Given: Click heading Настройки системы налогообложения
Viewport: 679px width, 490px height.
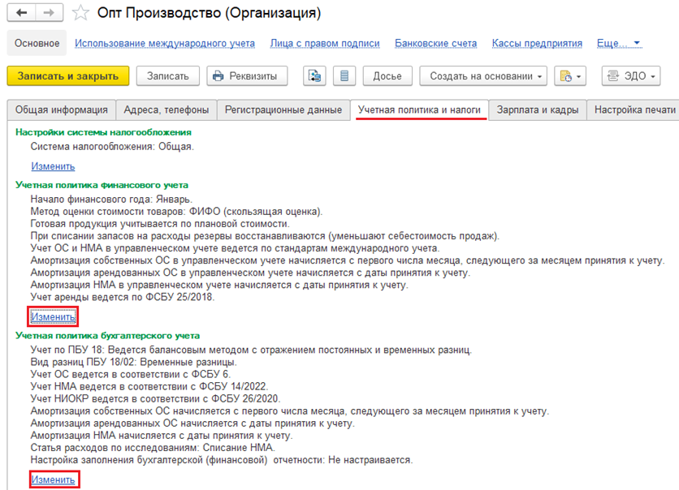Looking at the screenshot, I should [x=103, y=132].
